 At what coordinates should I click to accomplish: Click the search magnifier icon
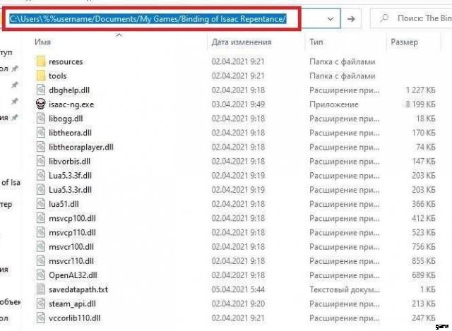pos(382,18)
